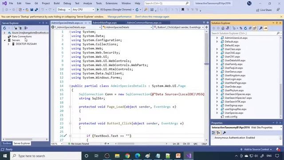Click the Windows Start button
Viewport: 284px width, 160px height.
pos(5,156)
